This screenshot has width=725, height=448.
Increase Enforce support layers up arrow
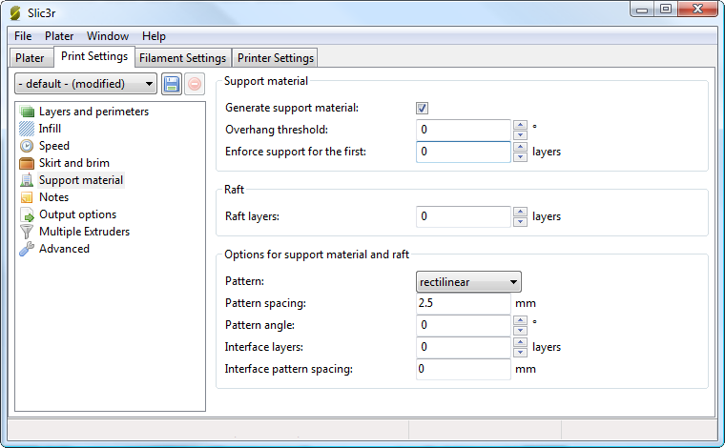tap(520, 147)
